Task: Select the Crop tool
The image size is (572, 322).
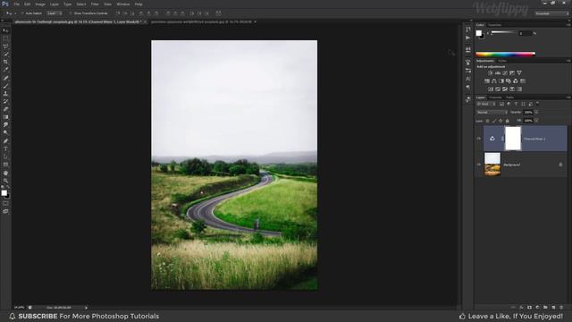Action: [5, 62]
